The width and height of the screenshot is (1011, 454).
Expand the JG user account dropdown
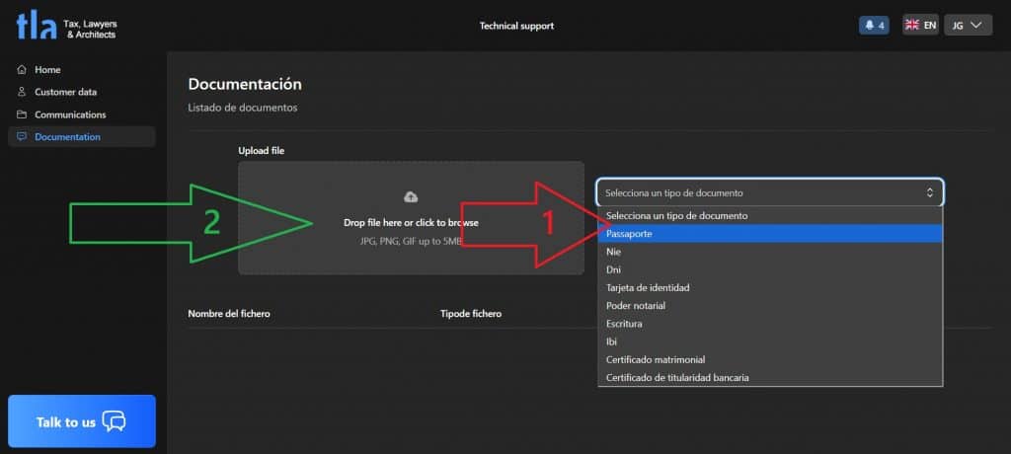point(968,26)
